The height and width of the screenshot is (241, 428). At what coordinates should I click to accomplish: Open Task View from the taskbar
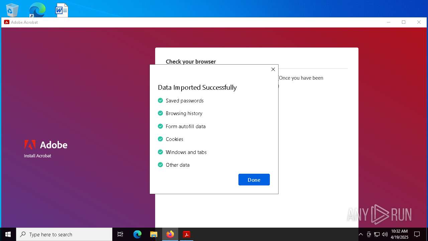click(120, 234)
